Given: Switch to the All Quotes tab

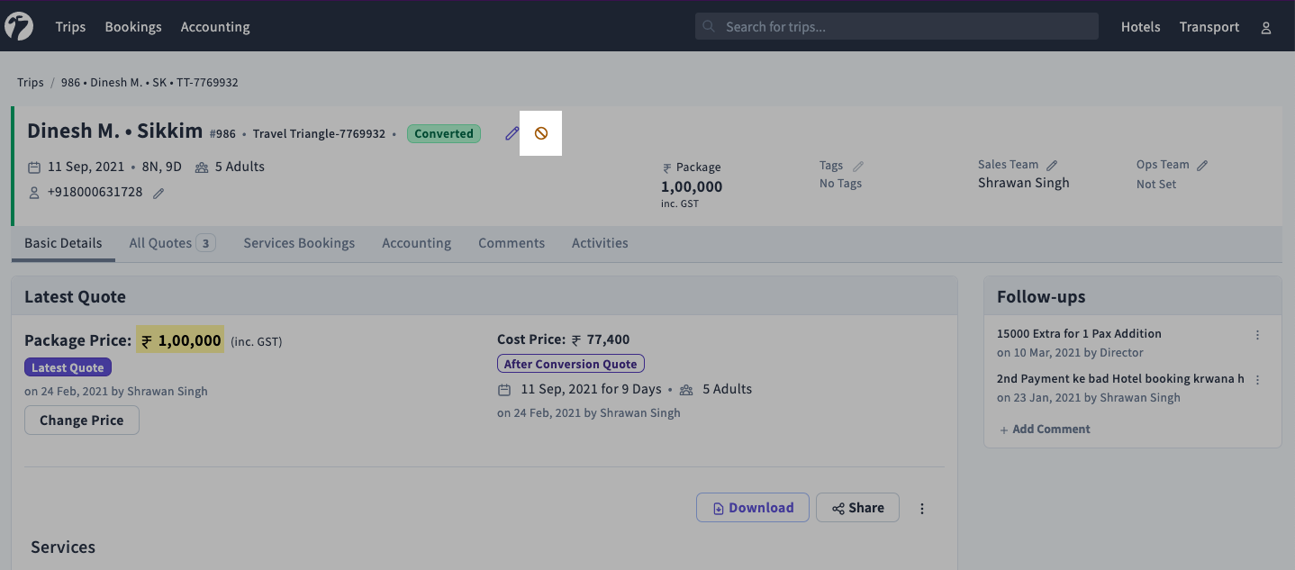Looking at the screenshot, I should (x=171, y=243).
